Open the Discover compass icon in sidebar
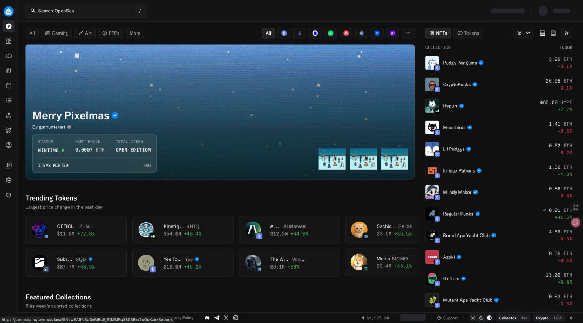The image size is (583, 323). (9, 26)
